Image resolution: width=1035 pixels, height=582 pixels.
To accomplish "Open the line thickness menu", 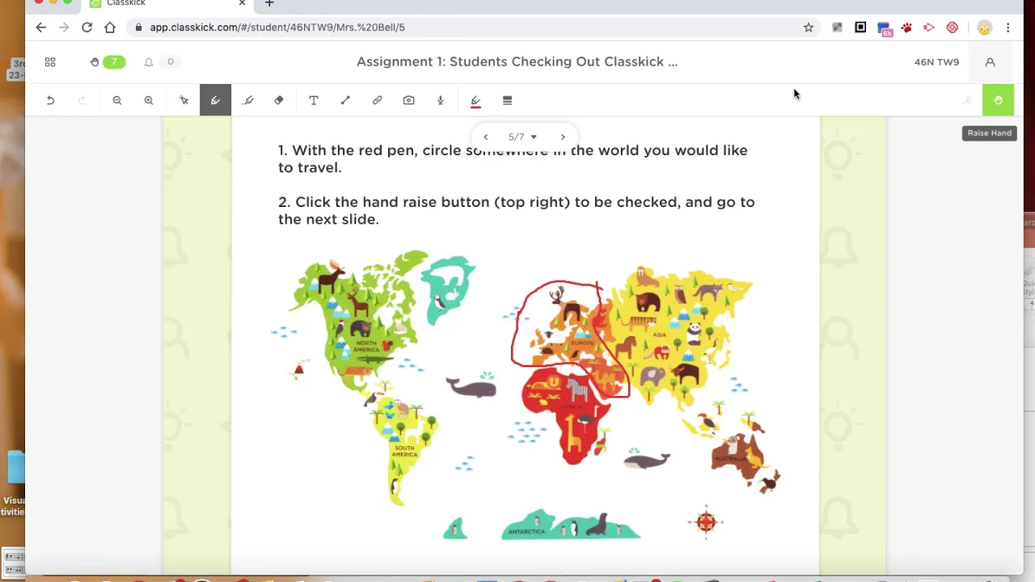I will tap(507, 100).
